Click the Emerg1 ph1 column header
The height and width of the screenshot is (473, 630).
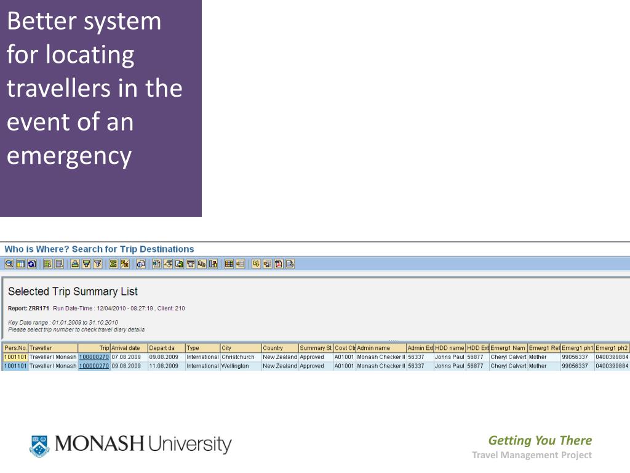[577, 348]
